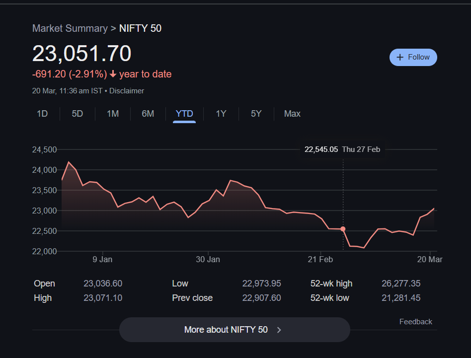Click the 23,051.70 index price value
This screenshot has width=471, height=358.
point(82,54)
